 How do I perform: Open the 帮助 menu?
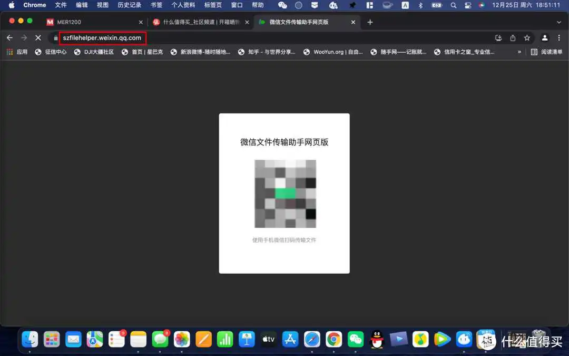tap(258, 5)
